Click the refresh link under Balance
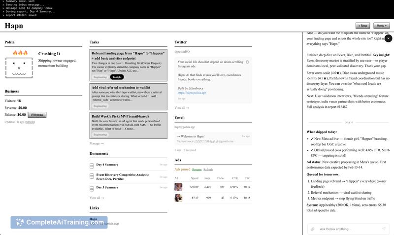The width and height of the screenshot is (394, 235). pyautogui.click(x=30, y=122)
